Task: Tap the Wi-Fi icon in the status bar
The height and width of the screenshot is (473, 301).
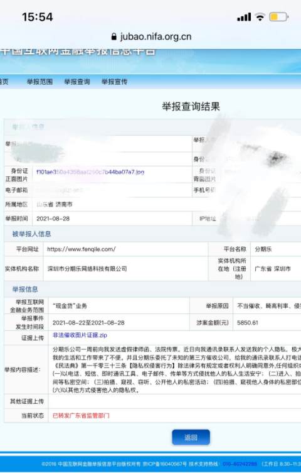Action: pos(260,17)
